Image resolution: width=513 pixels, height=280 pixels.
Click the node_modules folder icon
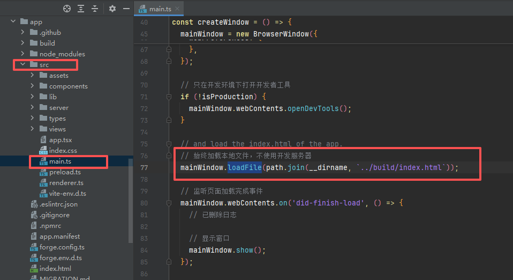[x=34, y=54]
